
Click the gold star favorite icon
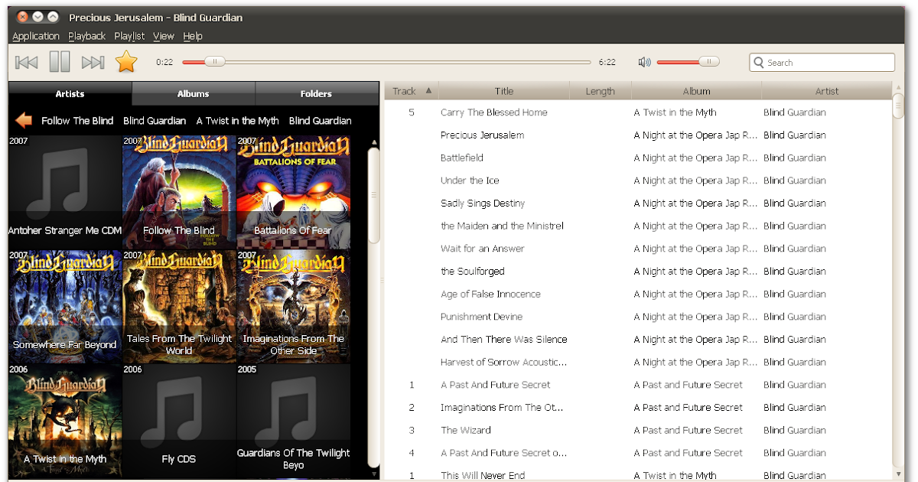pyautogui.click(x=126, y=62)
